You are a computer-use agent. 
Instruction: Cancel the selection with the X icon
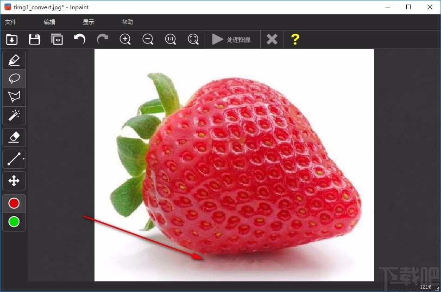[272, 39]
